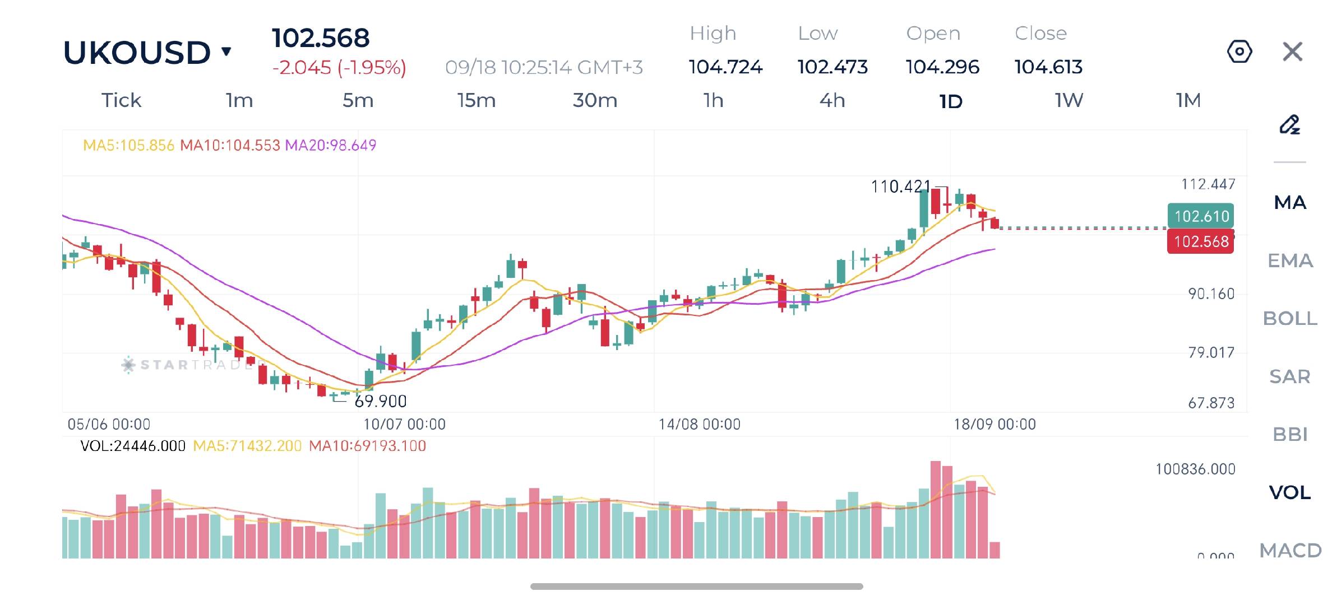Show the MACD sub-chart
Screen dimensions: 1332x605
[1290, 550]
